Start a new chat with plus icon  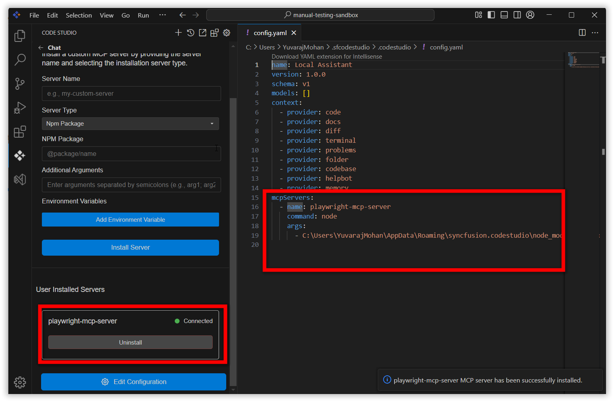tap(178, 33)
